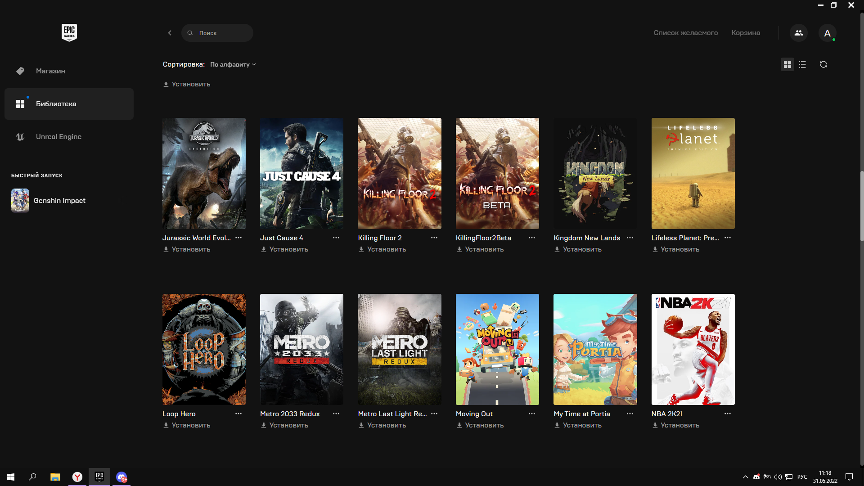Open Just Cause 4 cover art

[301, 173]
